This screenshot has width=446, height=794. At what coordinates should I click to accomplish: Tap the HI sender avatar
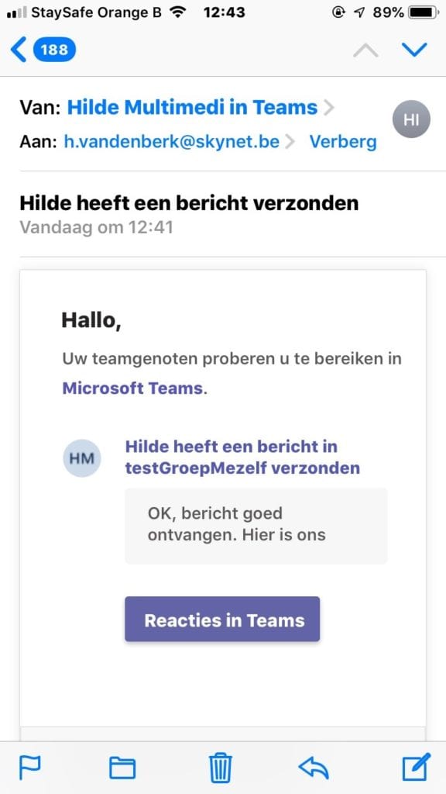point(411,119)
